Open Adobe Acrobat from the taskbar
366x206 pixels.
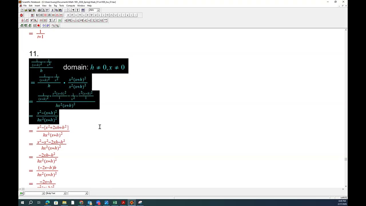(x=123, y=203)
